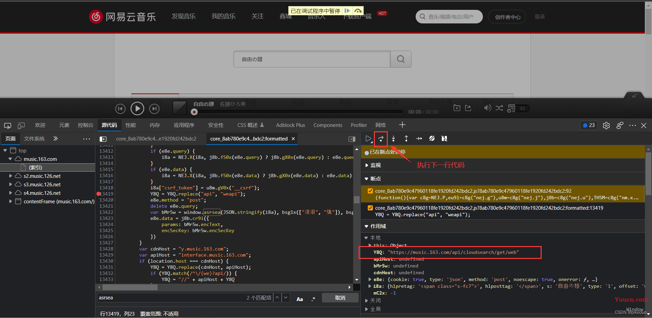This screenshot has width=652, height=318.
Task: Toggle the file navigator sidebar
Action: (103, 139)
